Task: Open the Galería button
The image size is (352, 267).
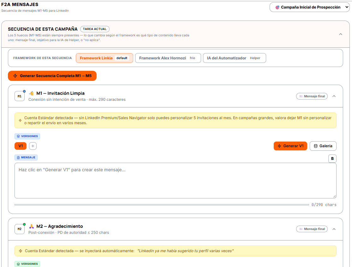Action: 323,146
